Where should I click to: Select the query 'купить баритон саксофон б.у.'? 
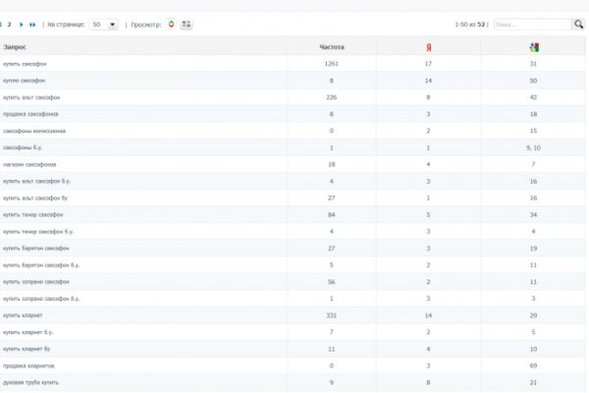(41, 265)
